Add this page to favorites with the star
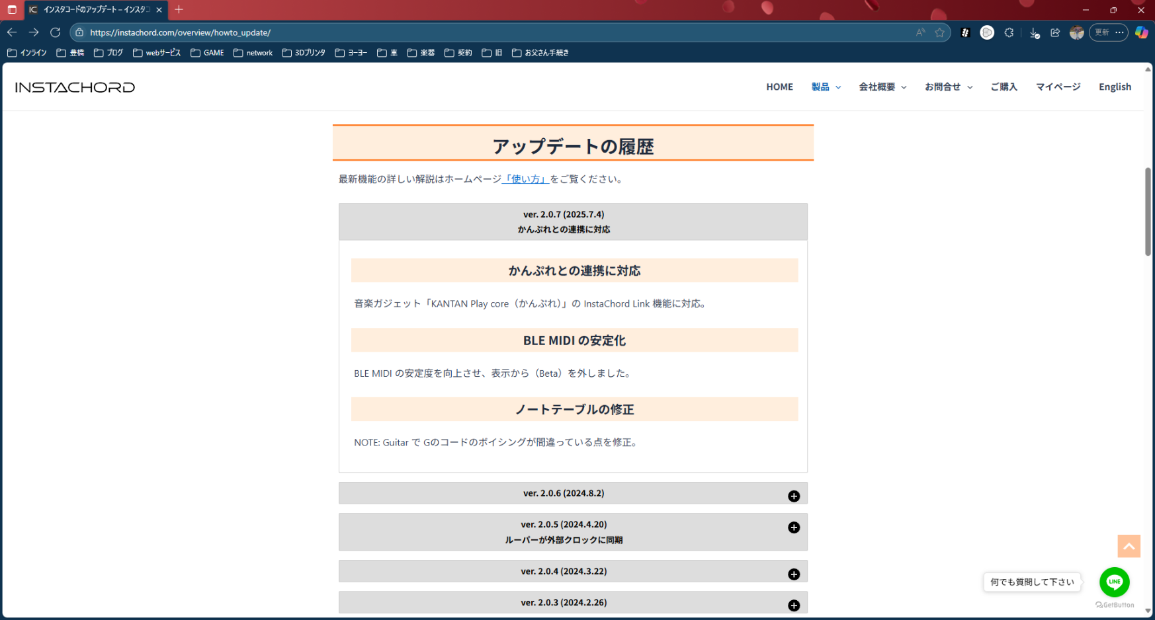1155x620 pixels. click(939, 32)
